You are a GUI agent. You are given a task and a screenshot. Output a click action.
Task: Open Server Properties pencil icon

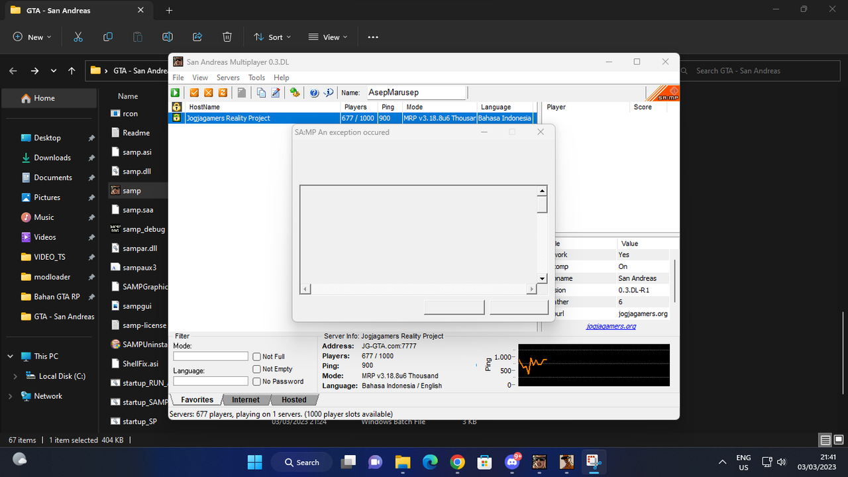tap(276, 93)
